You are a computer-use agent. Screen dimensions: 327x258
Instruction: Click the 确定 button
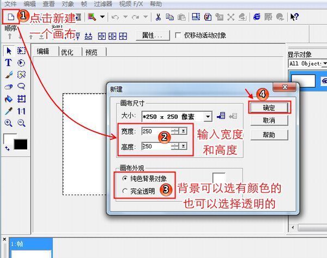(269, 107)
